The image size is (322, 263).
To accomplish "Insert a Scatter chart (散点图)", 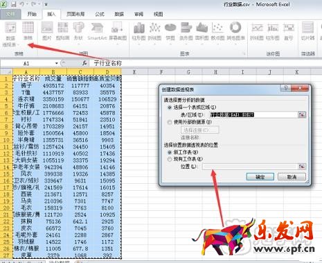I will (x=217, y=31).
